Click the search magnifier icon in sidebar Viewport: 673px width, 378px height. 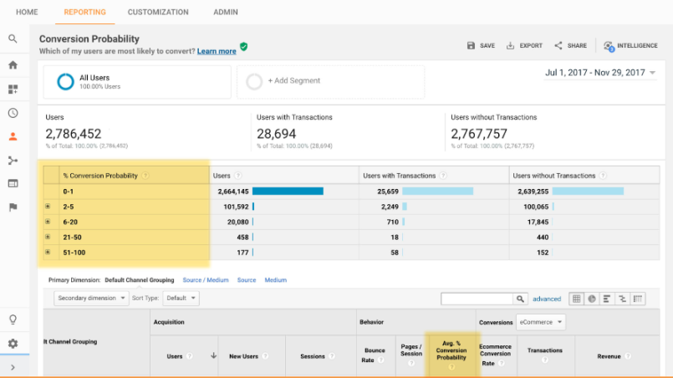[x=13, y=38]
